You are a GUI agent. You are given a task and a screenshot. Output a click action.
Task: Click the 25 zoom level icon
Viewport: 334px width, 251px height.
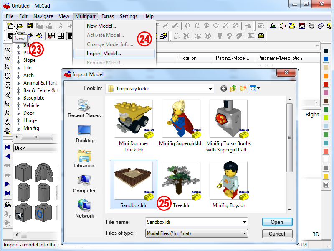8,104
